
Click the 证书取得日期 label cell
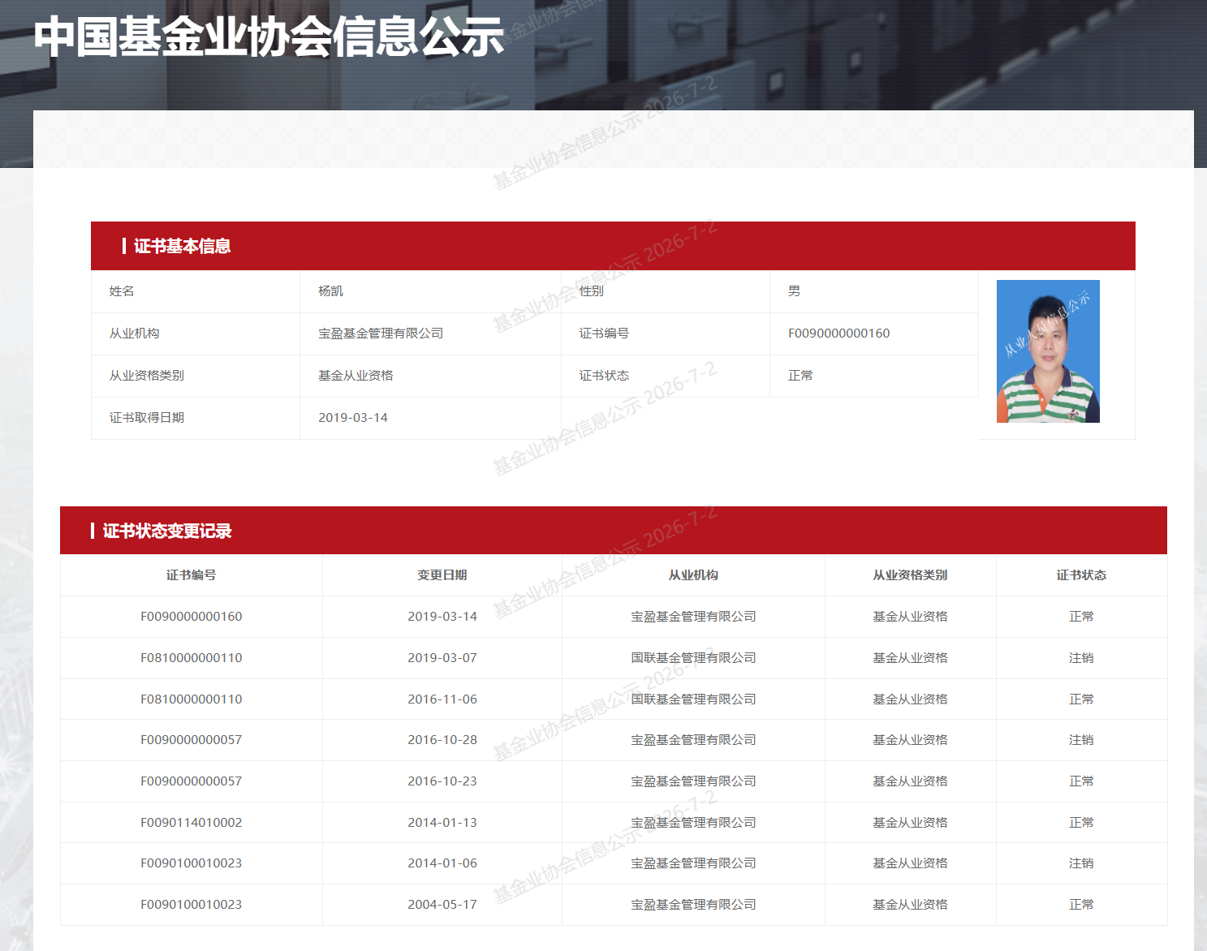pos(196,418)
